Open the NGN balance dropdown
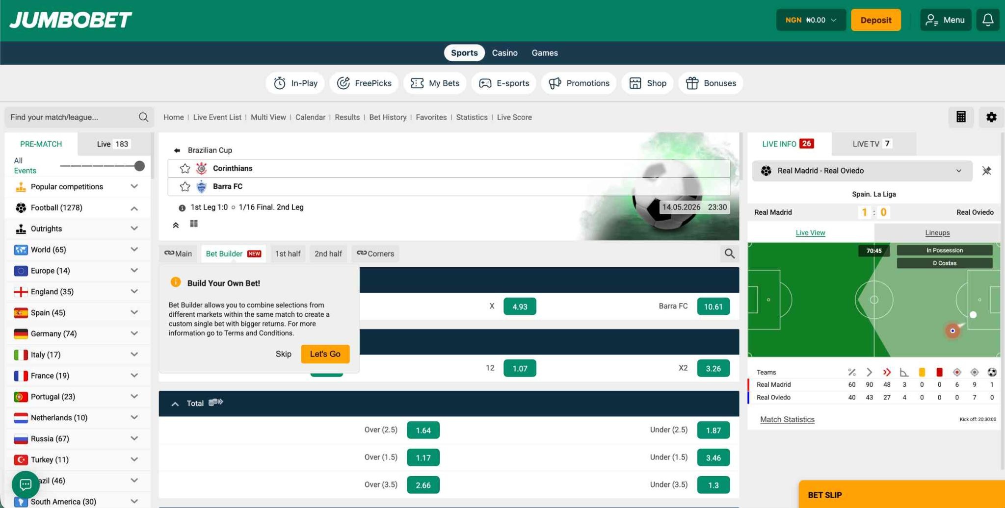 [x=811, y=20]
